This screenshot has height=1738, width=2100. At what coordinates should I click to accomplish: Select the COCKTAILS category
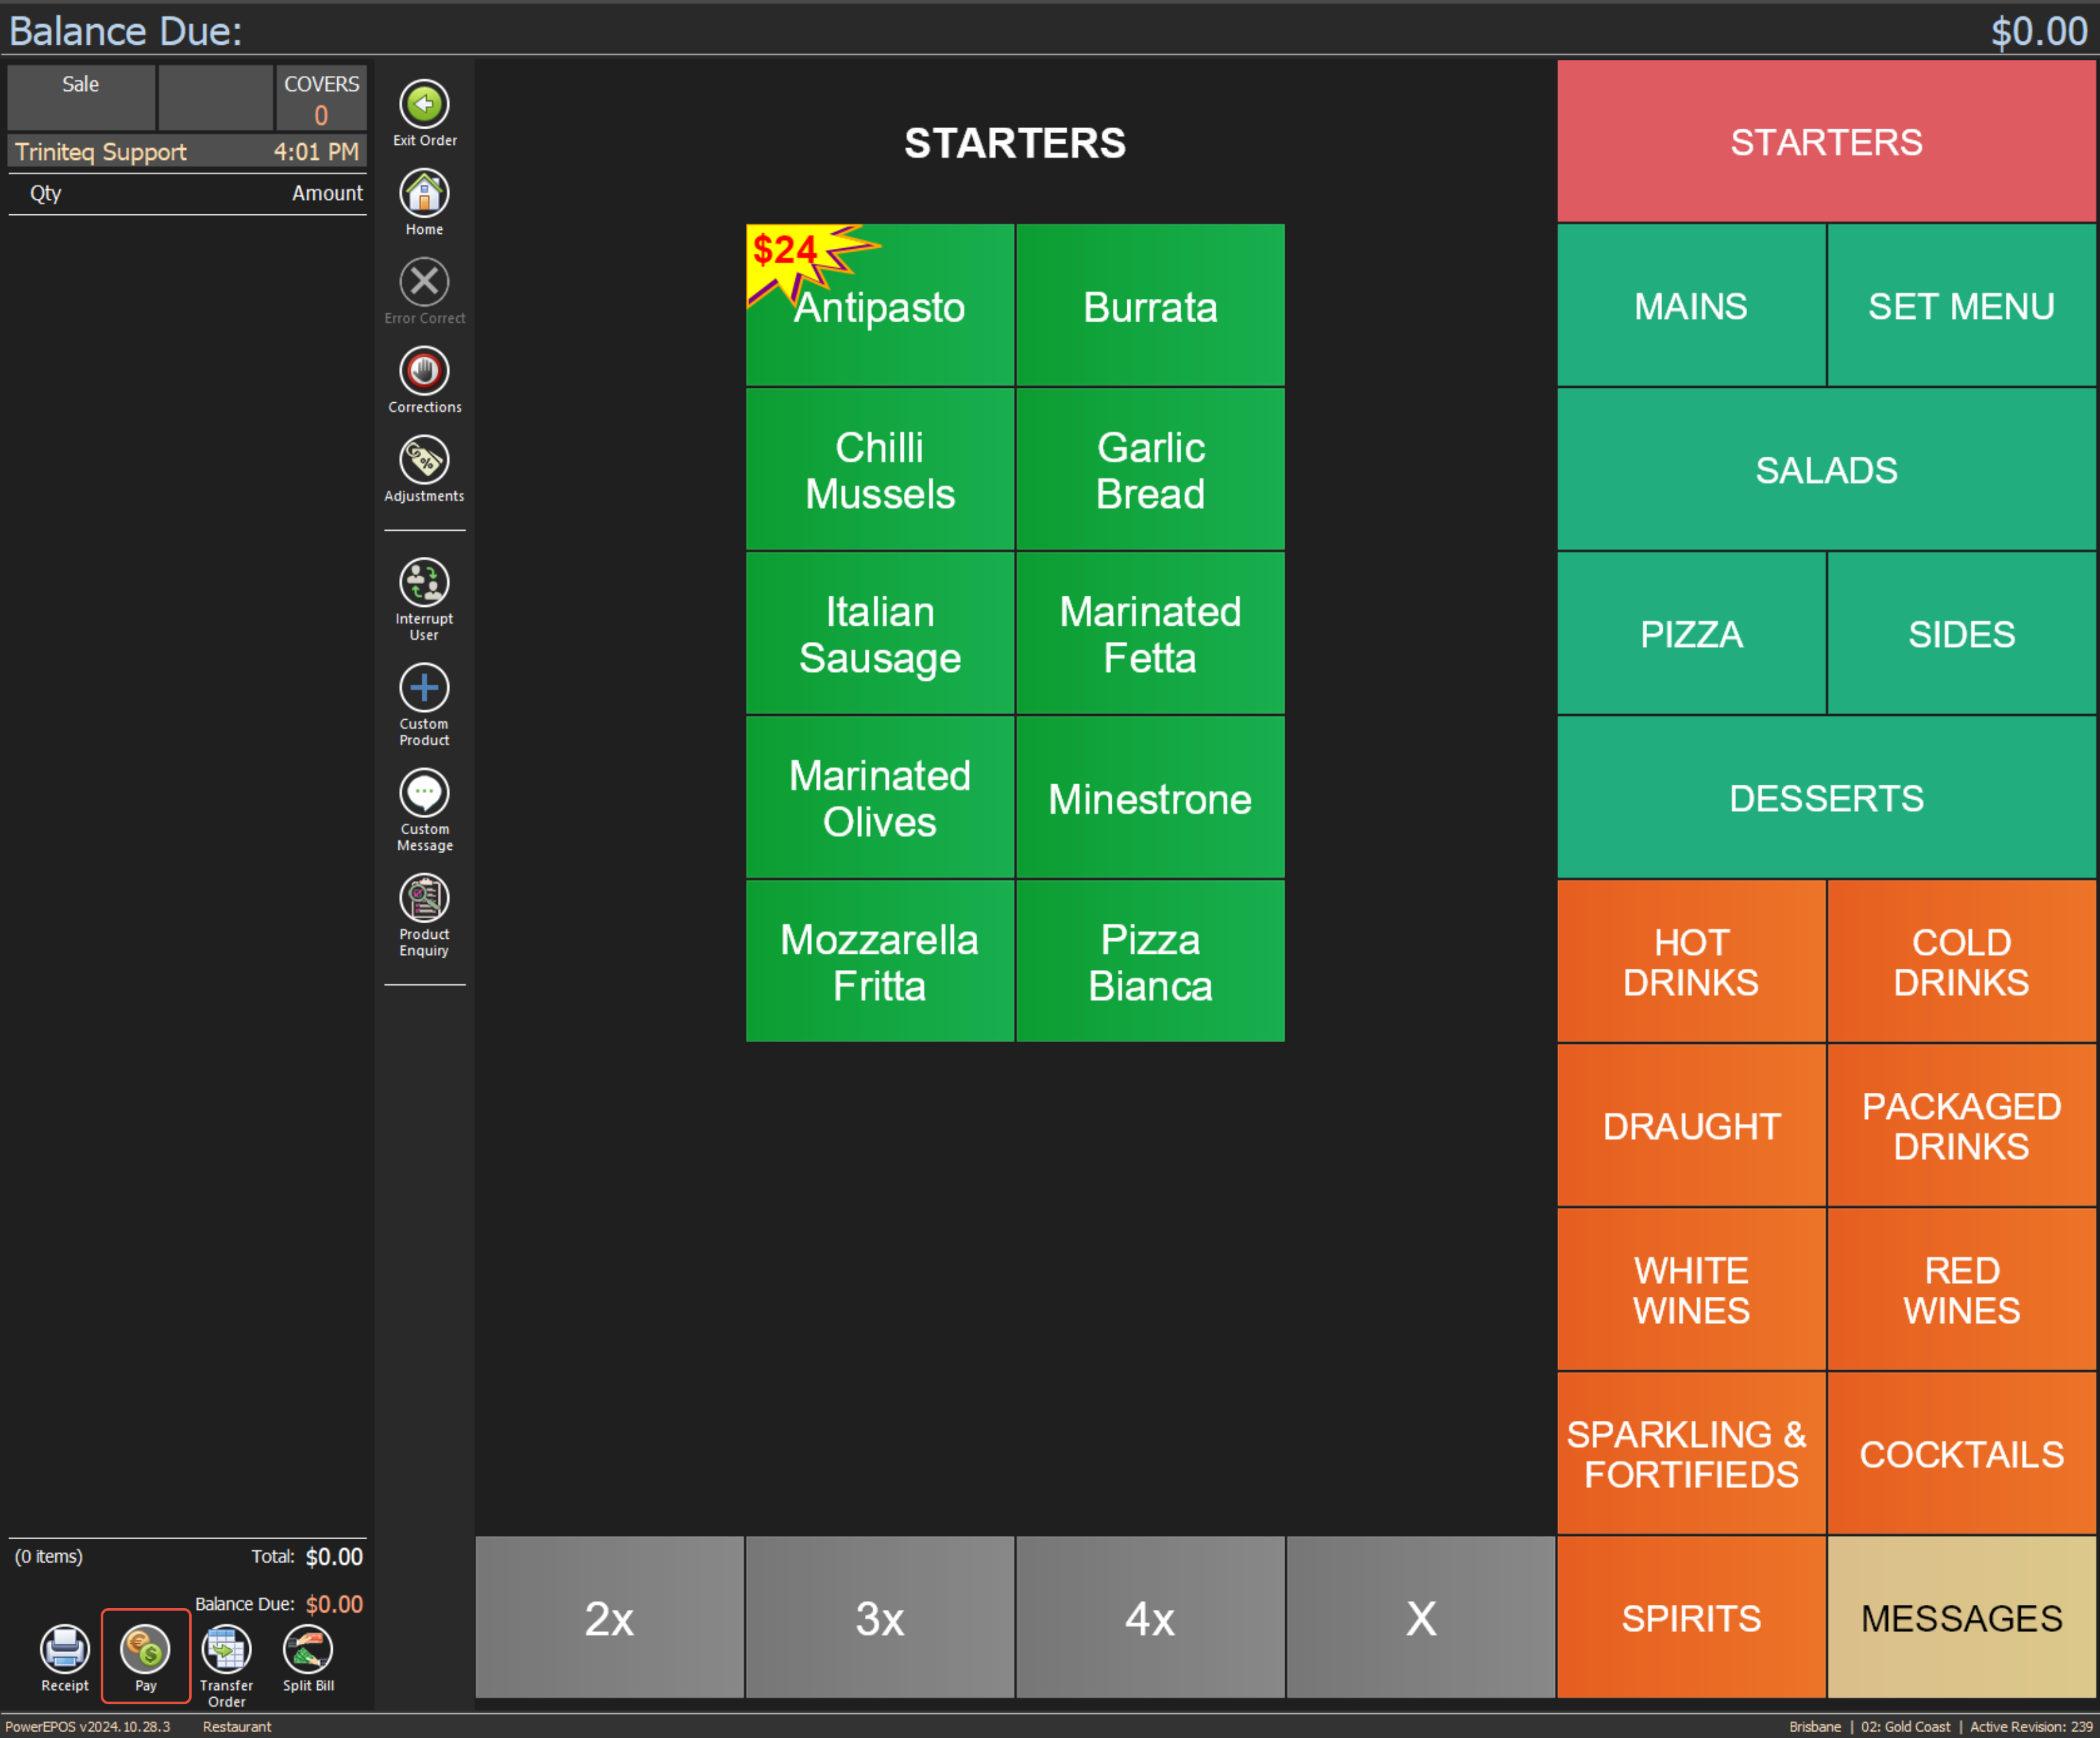tap(1961, 1454)
